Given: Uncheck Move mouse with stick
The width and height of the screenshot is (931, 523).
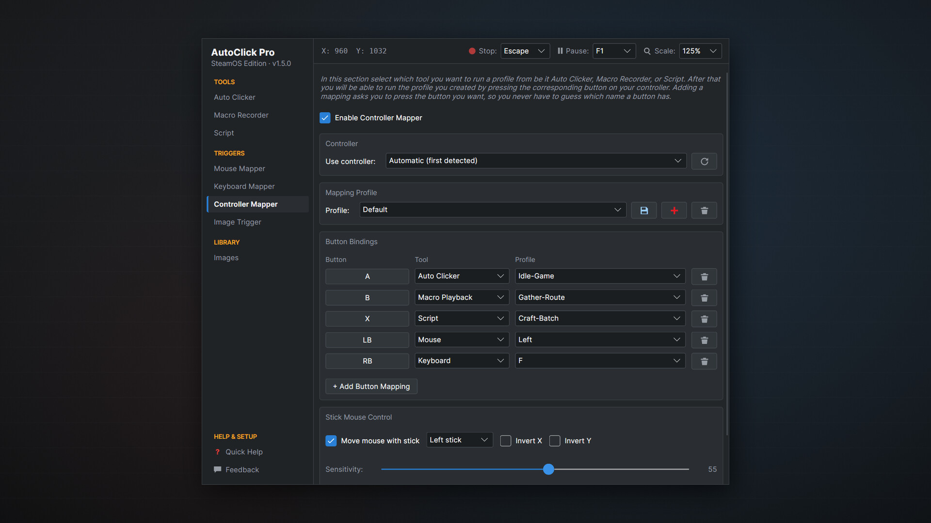Looking at the screenshot, I should pos(331,441).
